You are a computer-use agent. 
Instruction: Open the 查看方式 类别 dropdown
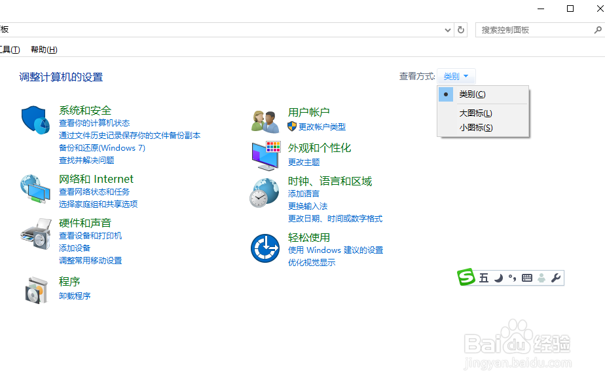[x=456, y=75]
